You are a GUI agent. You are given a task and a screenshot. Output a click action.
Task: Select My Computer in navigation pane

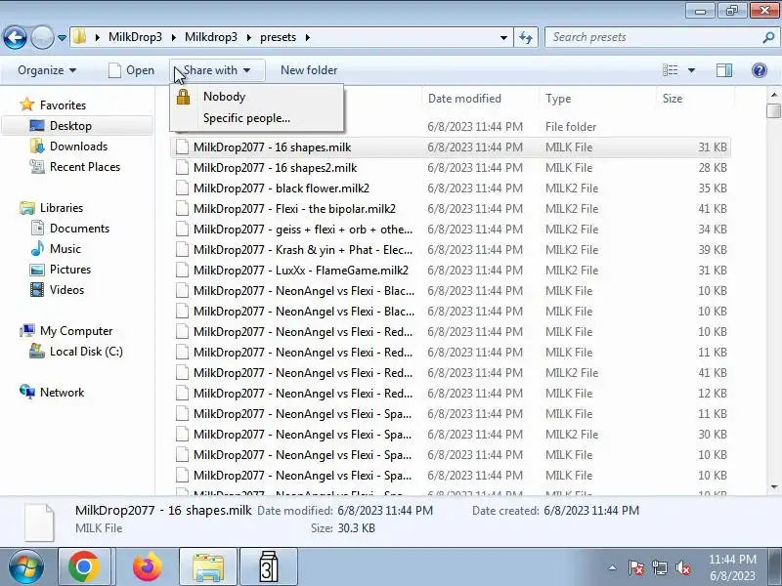76,330
